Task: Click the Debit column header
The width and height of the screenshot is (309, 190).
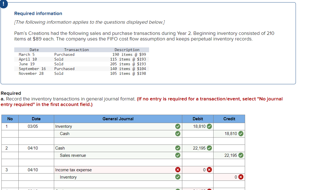Action: point(198,119)
